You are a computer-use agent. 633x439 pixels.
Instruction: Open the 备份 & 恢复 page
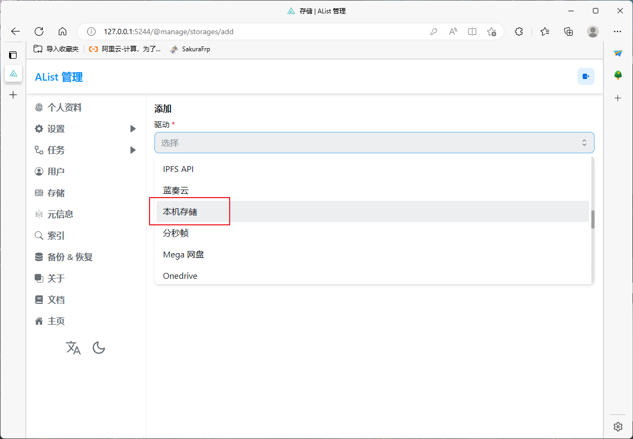click(x=69, y=257)
